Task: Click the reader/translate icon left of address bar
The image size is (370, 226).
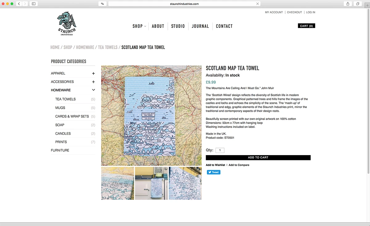Action: pyautogui.click(x=102, y=4)
